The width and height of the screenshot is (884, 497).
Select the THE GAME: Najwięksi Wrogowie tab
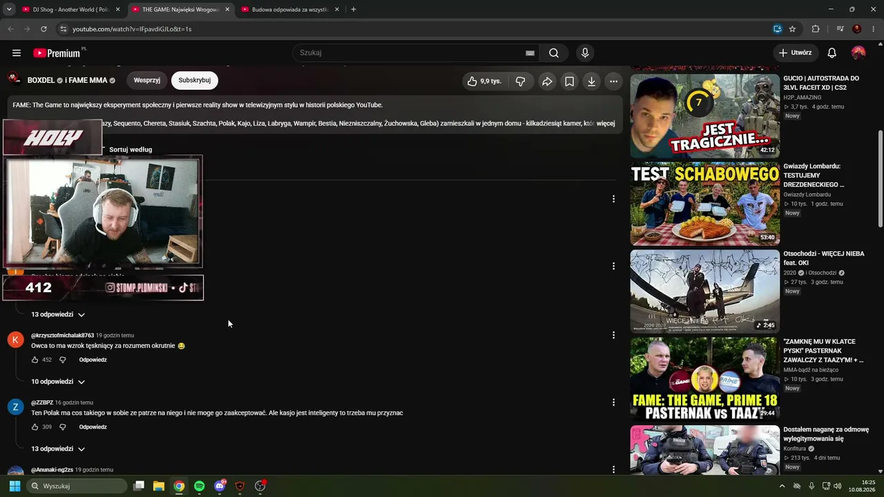[180, 10]
